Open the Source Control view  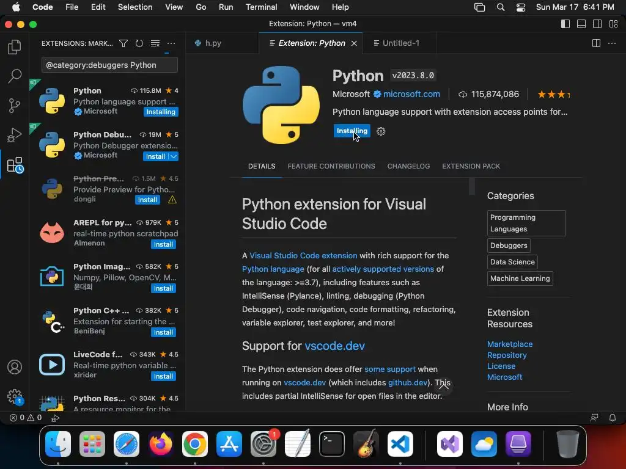pos(15,106)
